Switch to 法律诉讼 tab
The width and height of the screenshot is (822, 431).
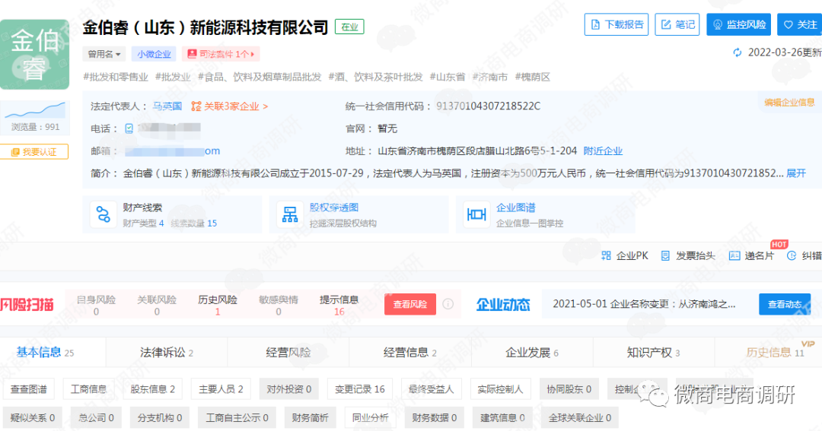[x=167, y=353]
